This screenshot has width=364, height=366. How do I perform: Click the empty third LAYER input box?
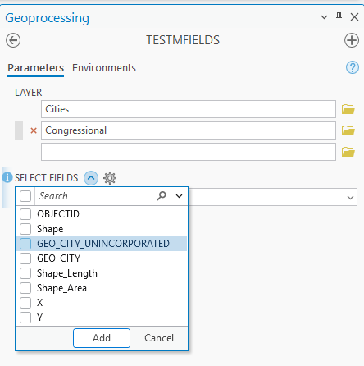(189, 152)
